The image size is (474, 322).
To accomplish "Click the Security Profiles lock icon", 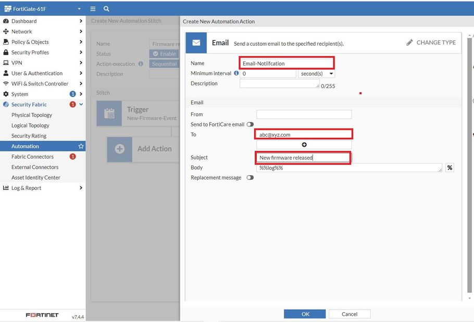I will 6,52.
